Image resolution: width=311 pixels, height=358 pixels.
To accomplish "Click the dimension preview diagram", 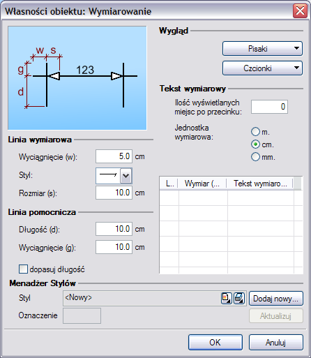I will pos(77,78).
